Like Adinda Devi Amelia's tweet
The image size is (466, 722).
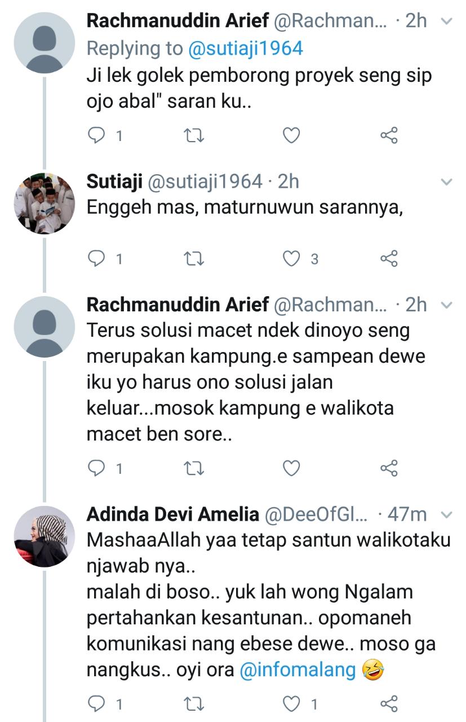291,704
